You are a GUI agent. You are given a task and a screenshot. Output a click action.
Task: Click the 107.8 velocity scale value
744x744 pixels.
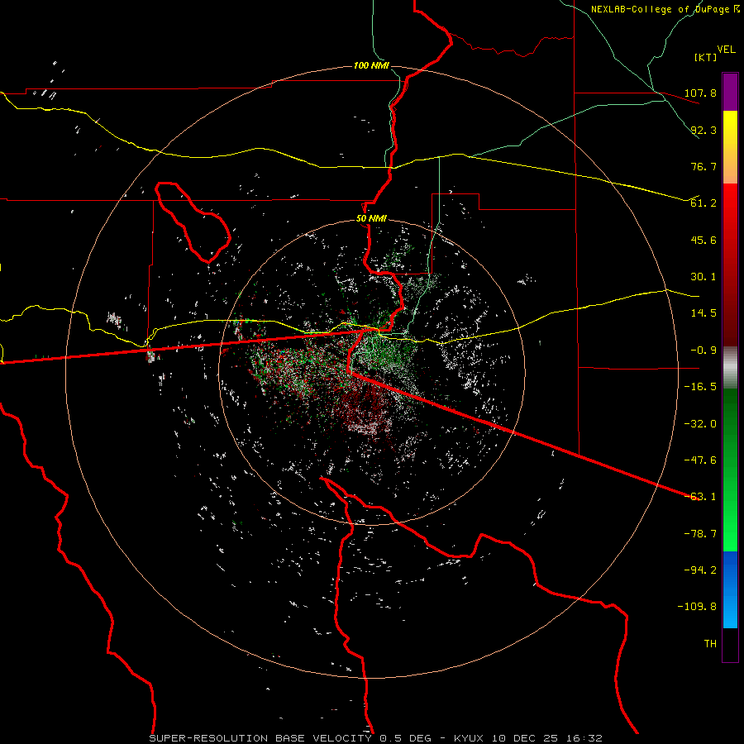click(x=700, y=93)
